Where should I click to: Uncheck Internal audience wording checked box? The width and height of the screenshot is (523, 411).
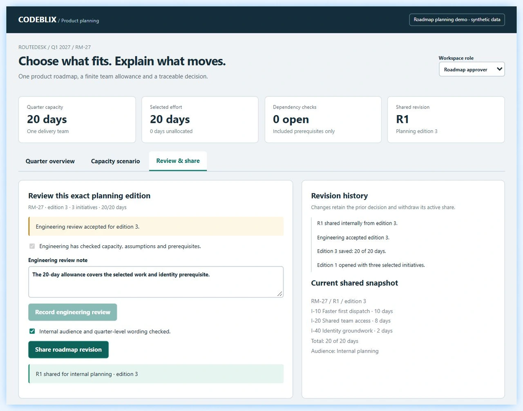[x=32, y=331]
